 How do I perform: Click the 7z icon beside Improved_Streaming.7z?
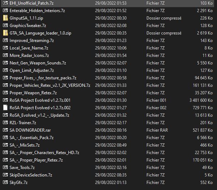click(5, 40)
